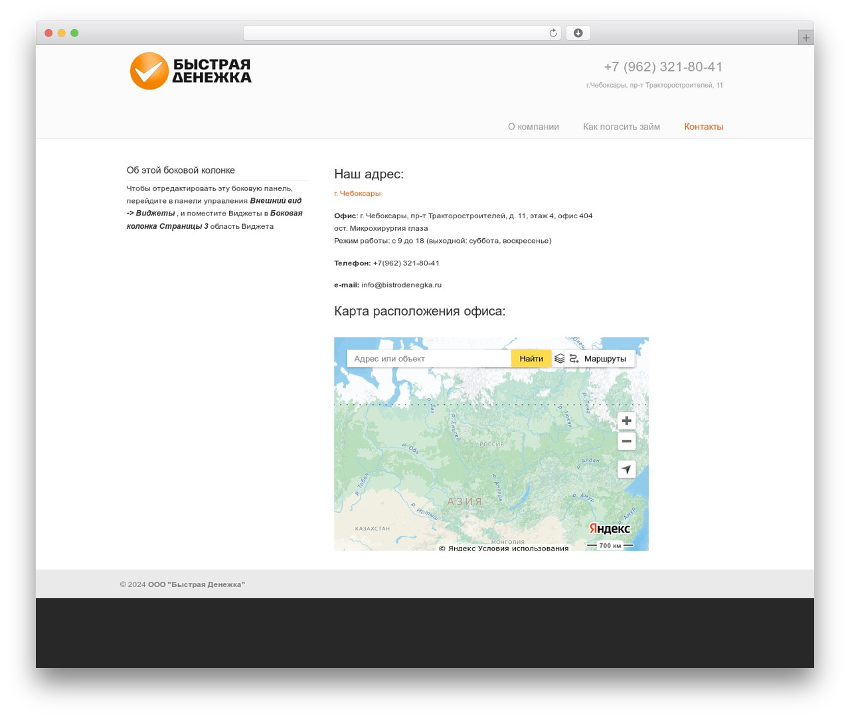The image size is (850, 719).
Task: Open the Яндекс logo link on map
Action: coord(610,529)
